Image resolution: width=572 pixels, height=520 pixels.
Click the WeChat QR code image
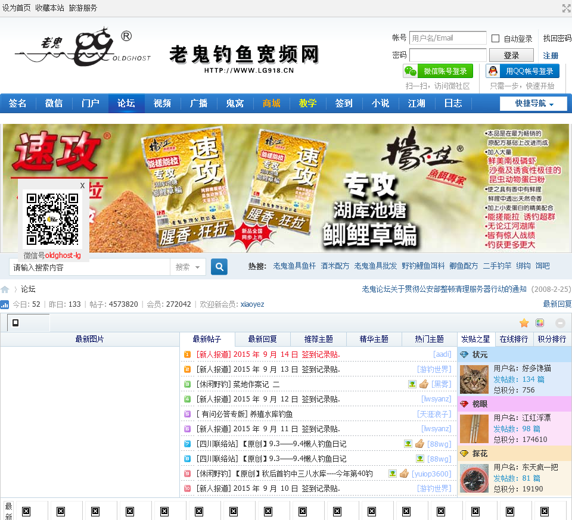point(52,219)
